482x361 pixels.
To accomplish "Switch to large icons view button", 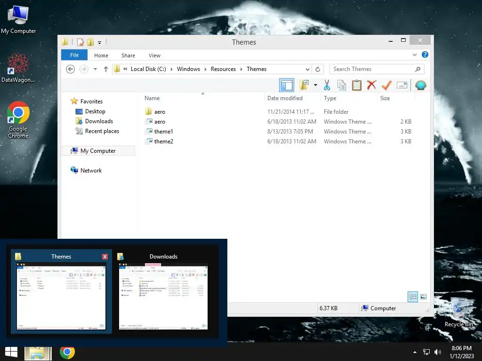I will (x=423, y=297).
